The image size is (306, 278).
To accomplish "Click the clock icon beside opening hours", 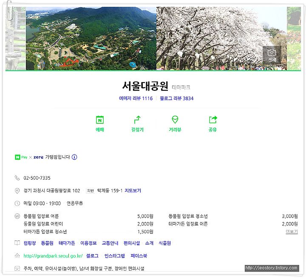I will [x=17, y=203].
